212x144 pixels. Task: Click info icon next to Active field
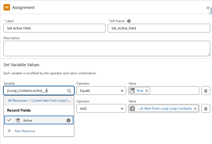click(69, 120)
